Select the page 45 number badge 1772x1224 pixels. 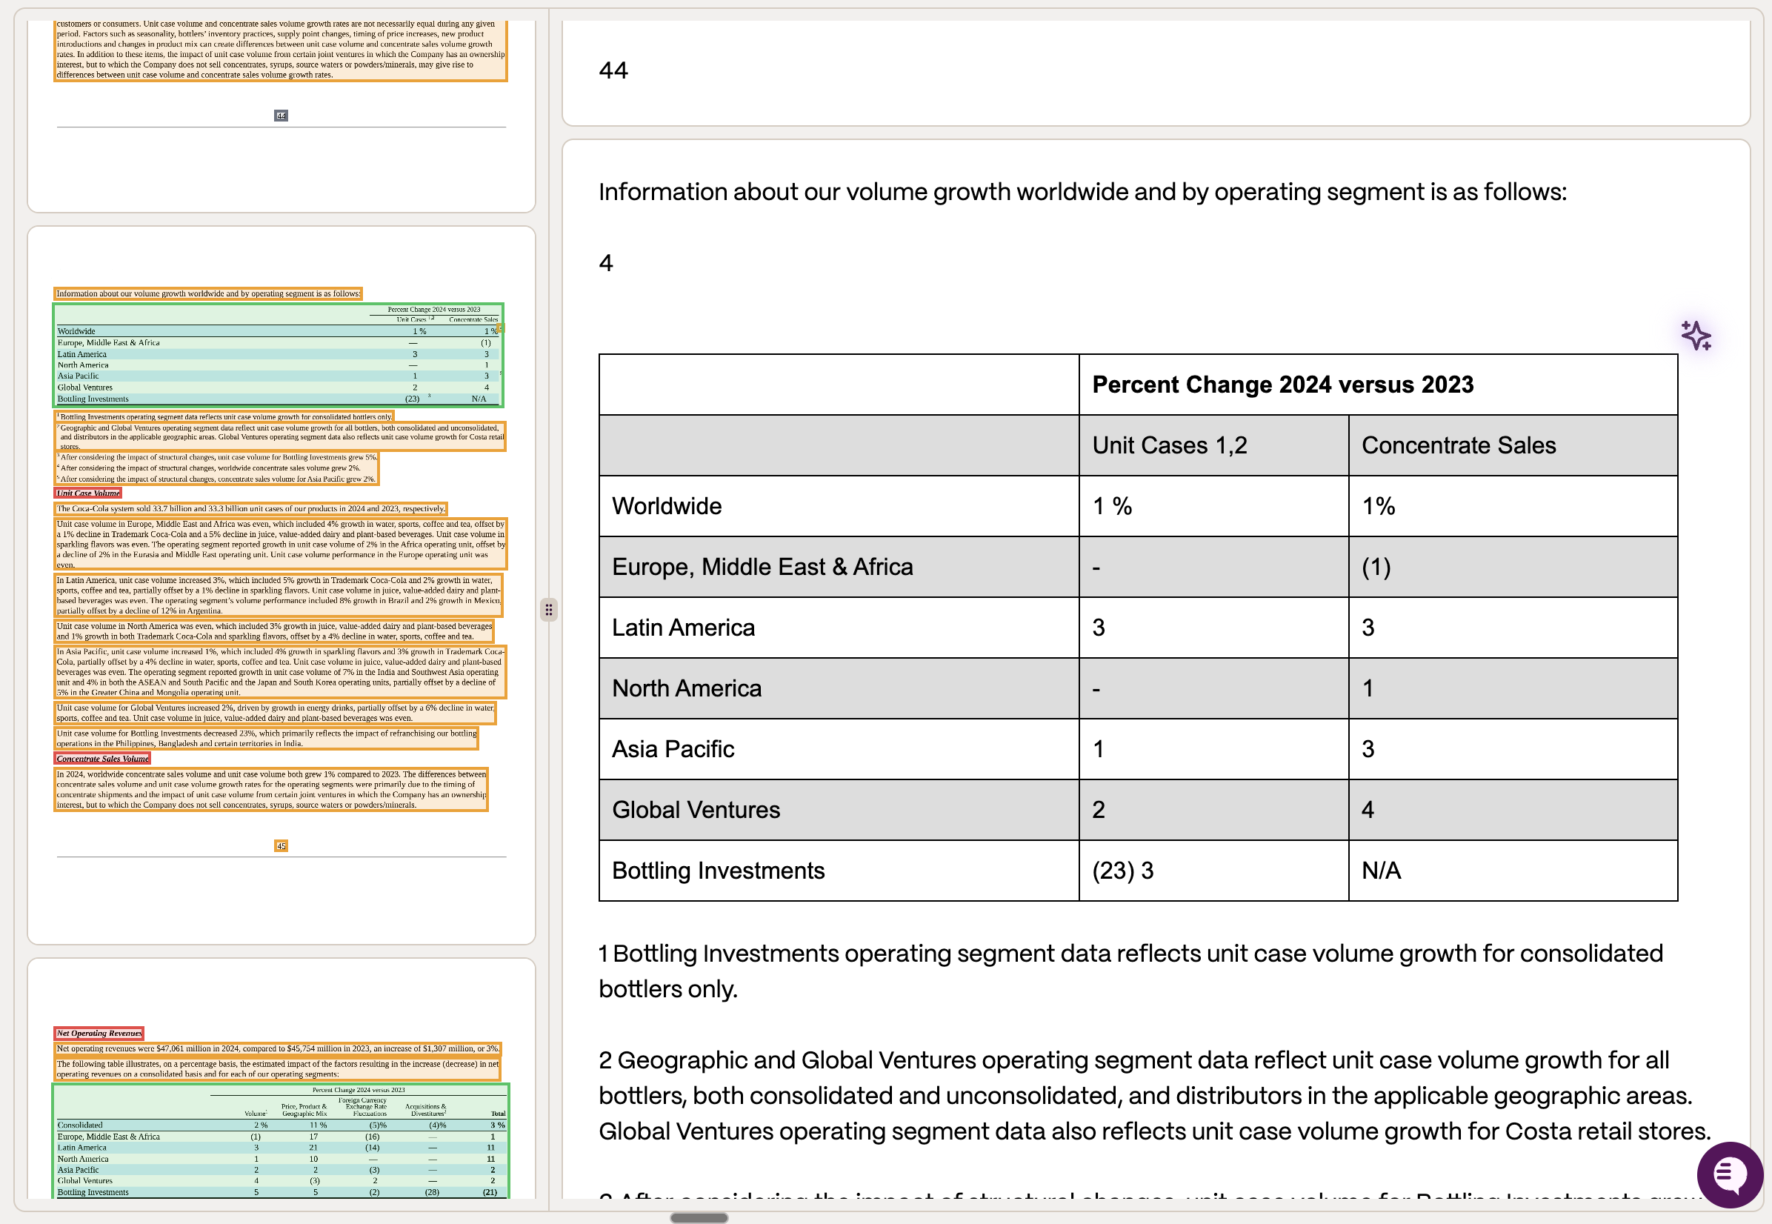[281, 846]
